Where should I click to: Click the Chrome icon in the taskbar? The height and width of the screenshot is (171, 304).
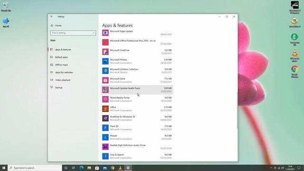coord(113,168)
